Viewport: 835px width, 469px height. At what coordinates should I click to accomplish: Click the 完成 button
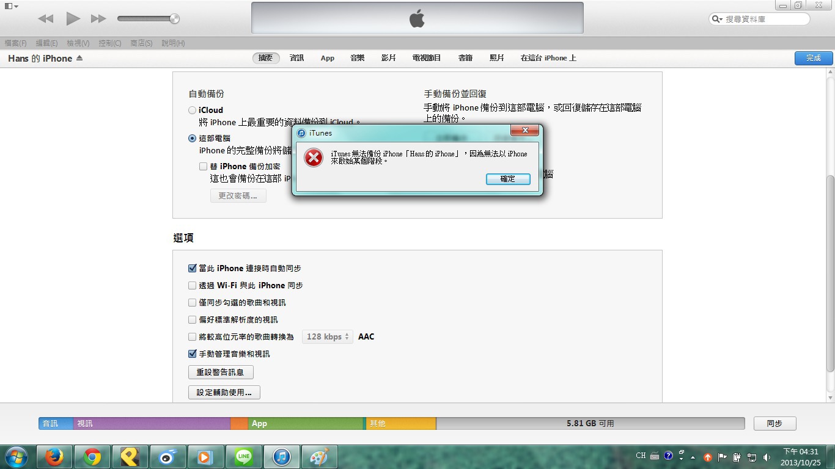pyautogui.click(x=814, y=58)
